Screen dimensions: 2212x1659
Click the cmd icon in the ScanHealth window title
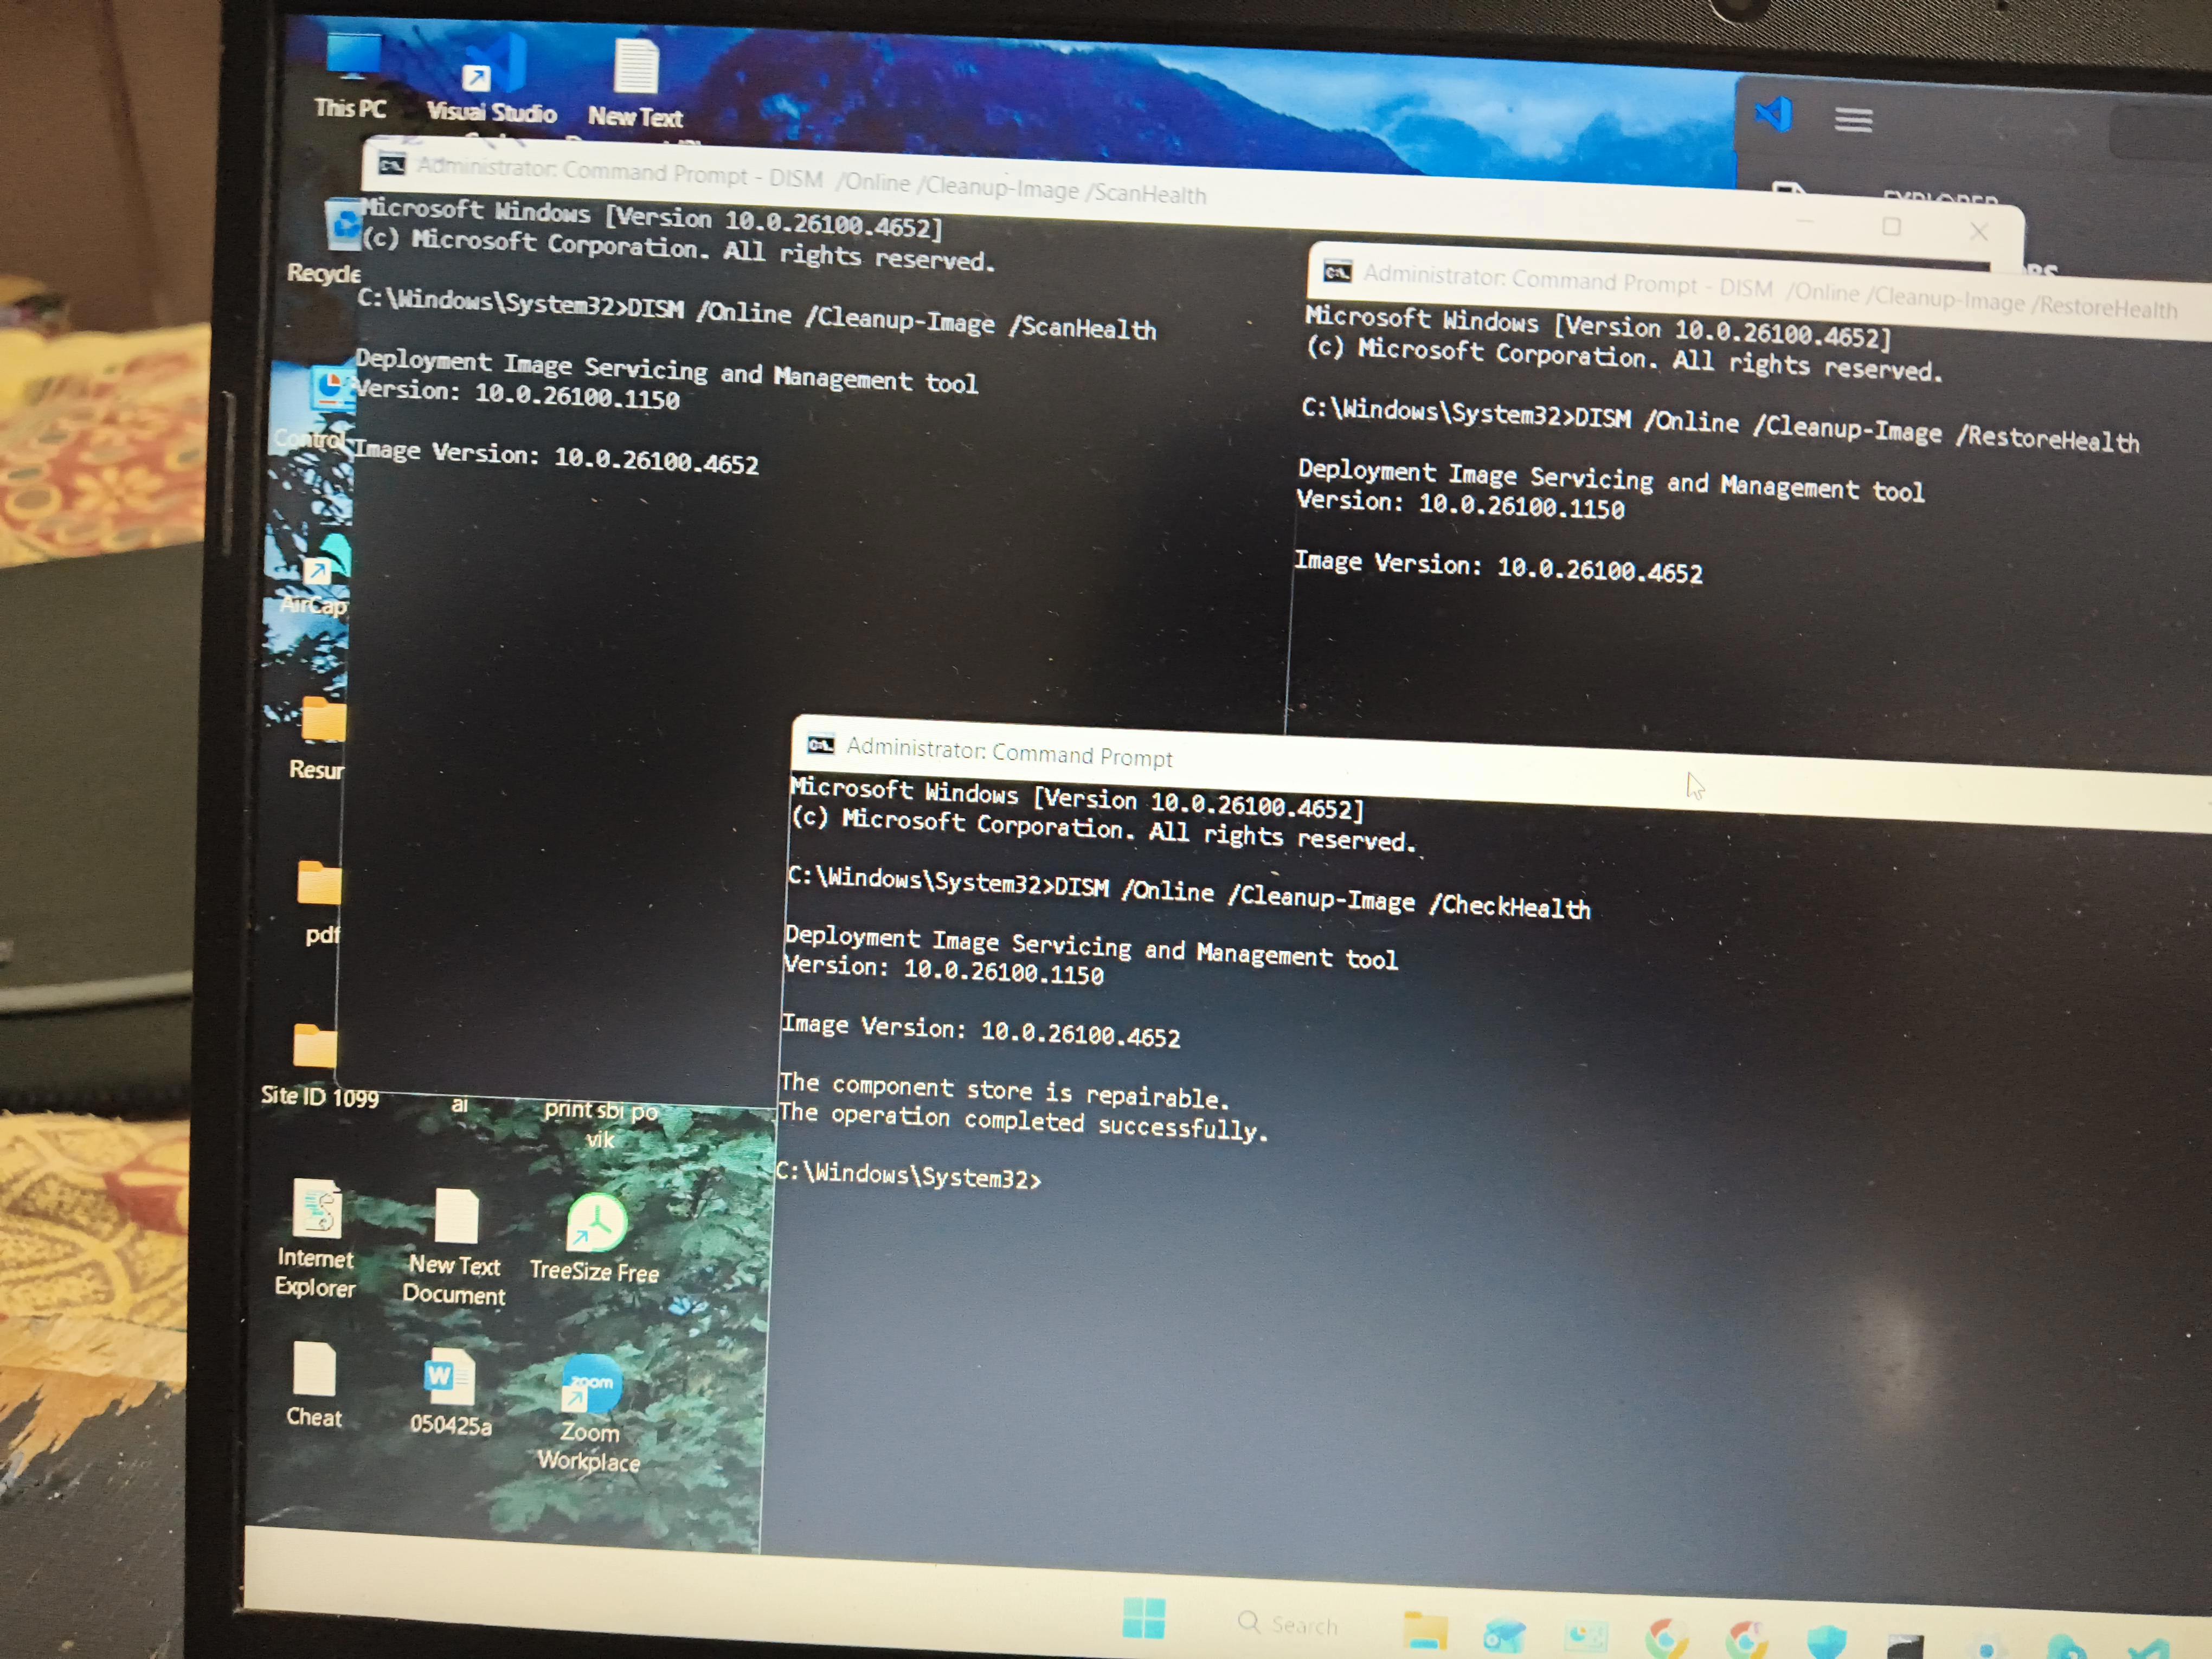(392, 165)
